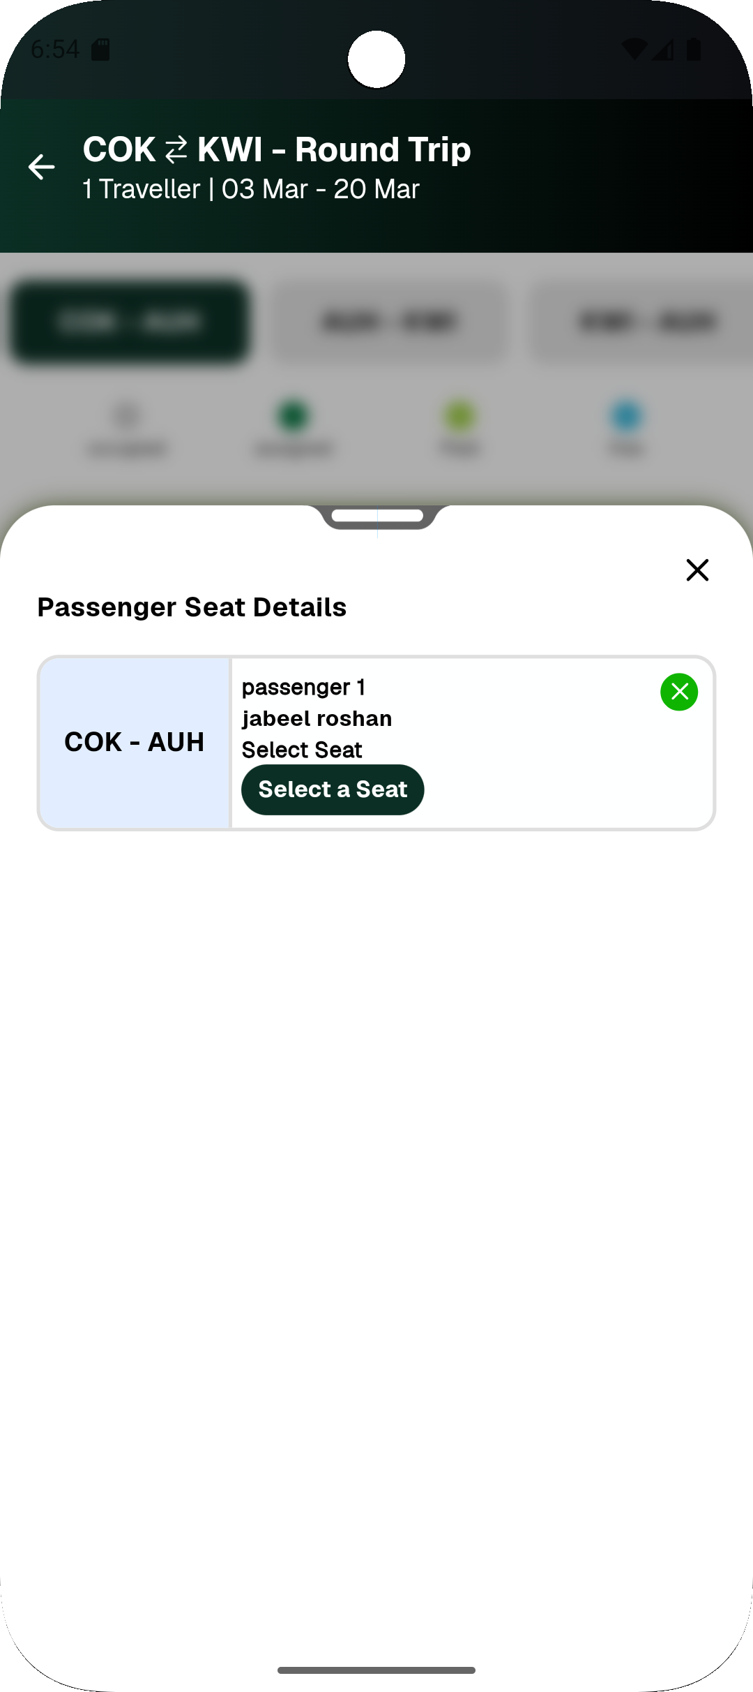Tap the COK ⇄ KWI Round Trip title

point(277,149)
